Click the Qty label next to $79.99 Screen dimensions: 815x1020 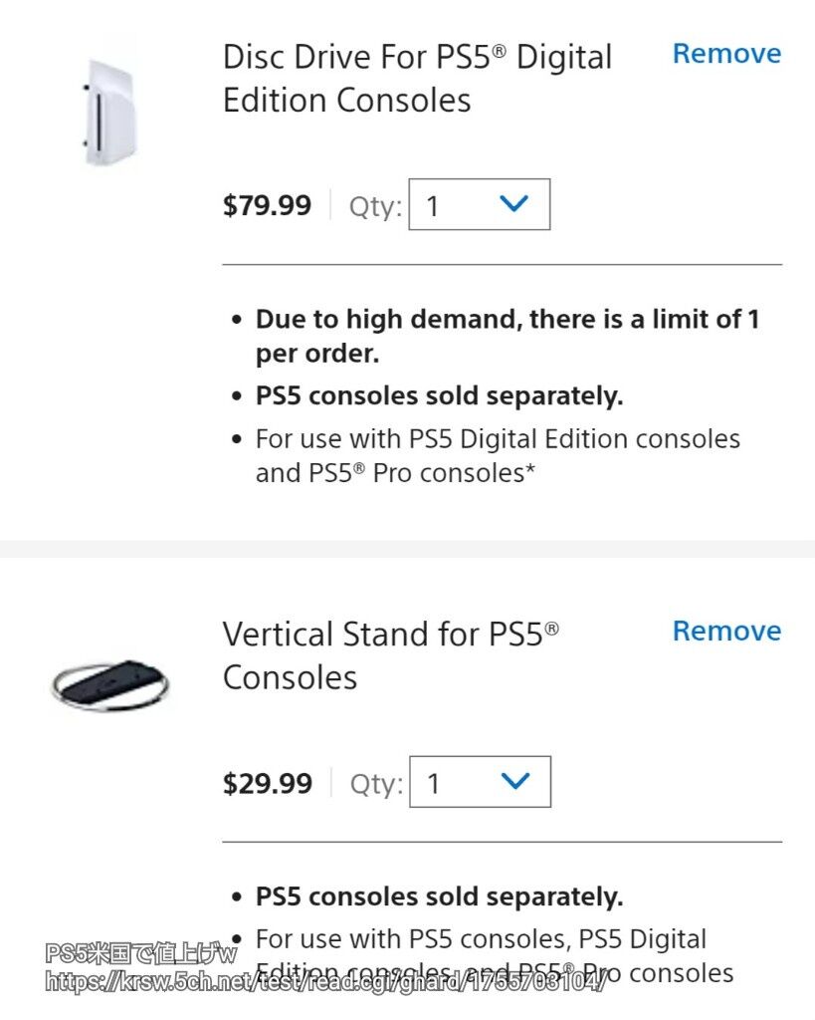coord(375,207)
